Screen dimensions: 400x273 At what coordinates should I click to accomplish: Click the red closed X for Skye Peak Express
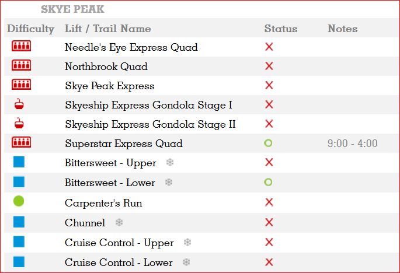(269, 85)
